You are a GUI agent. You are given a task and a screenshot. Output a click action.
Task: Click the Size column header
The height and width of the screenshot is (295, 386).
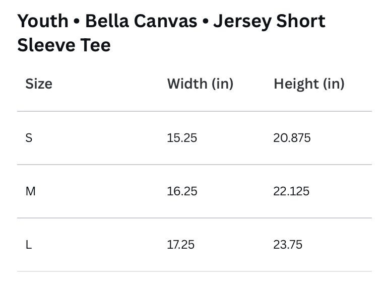click(39, 84)
